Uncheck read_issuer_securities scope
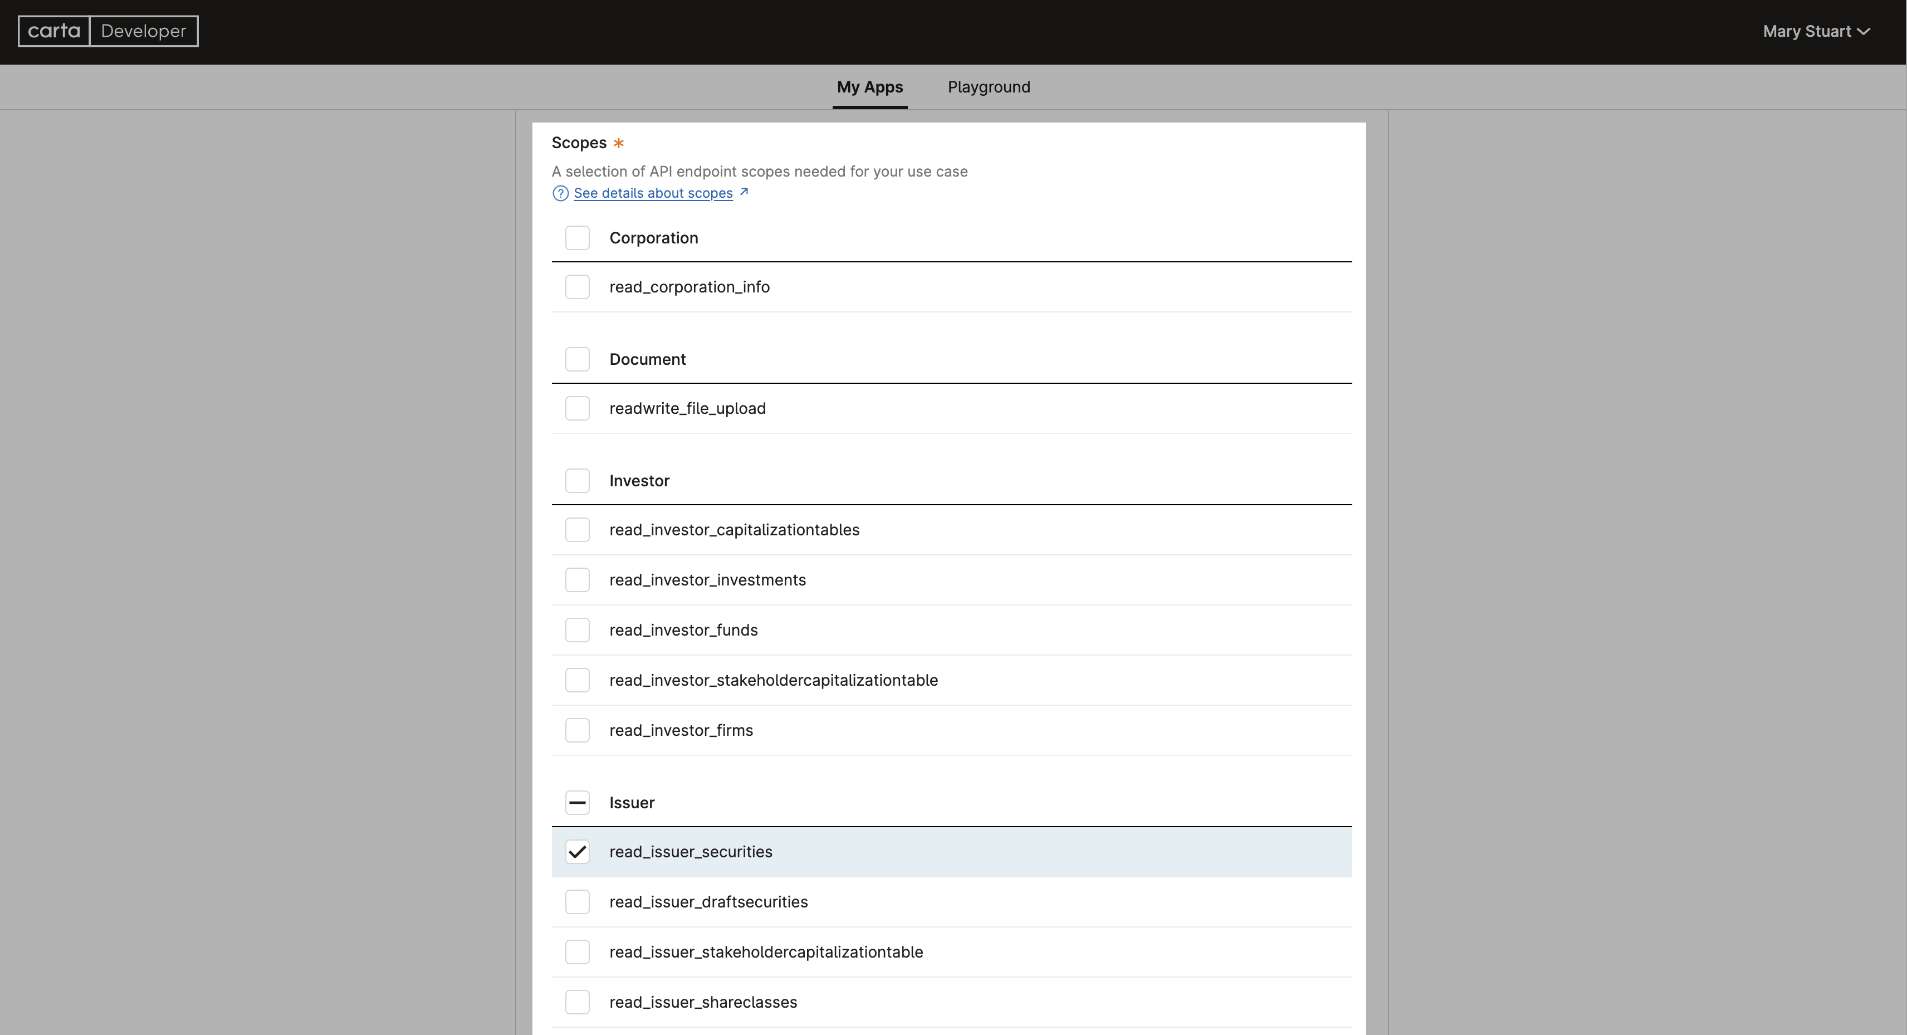Viewport: 1907px width, 1035px height. click(x=576, y=851)
